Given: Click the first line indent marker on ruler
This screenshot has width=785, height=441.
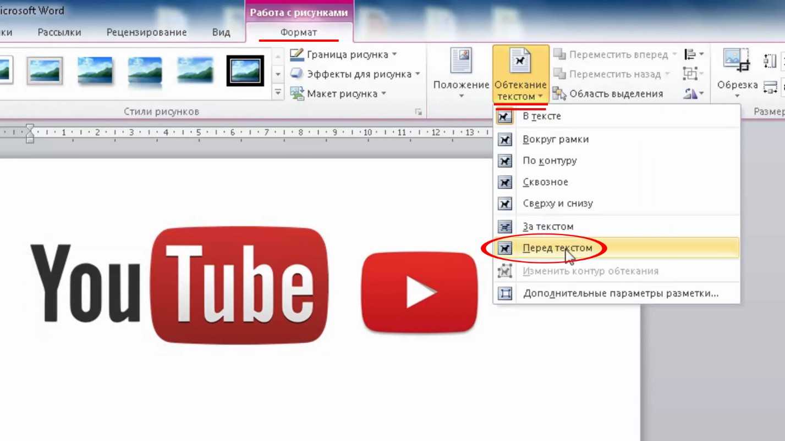Looking at the screenshot, I should coord(30,127).
